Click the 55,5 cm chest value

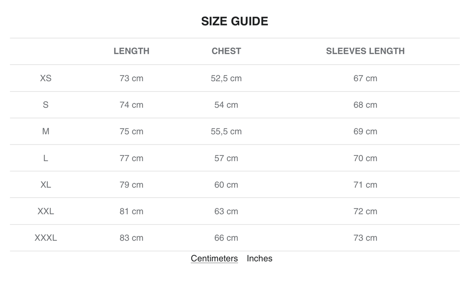click(x=226, y=131)
